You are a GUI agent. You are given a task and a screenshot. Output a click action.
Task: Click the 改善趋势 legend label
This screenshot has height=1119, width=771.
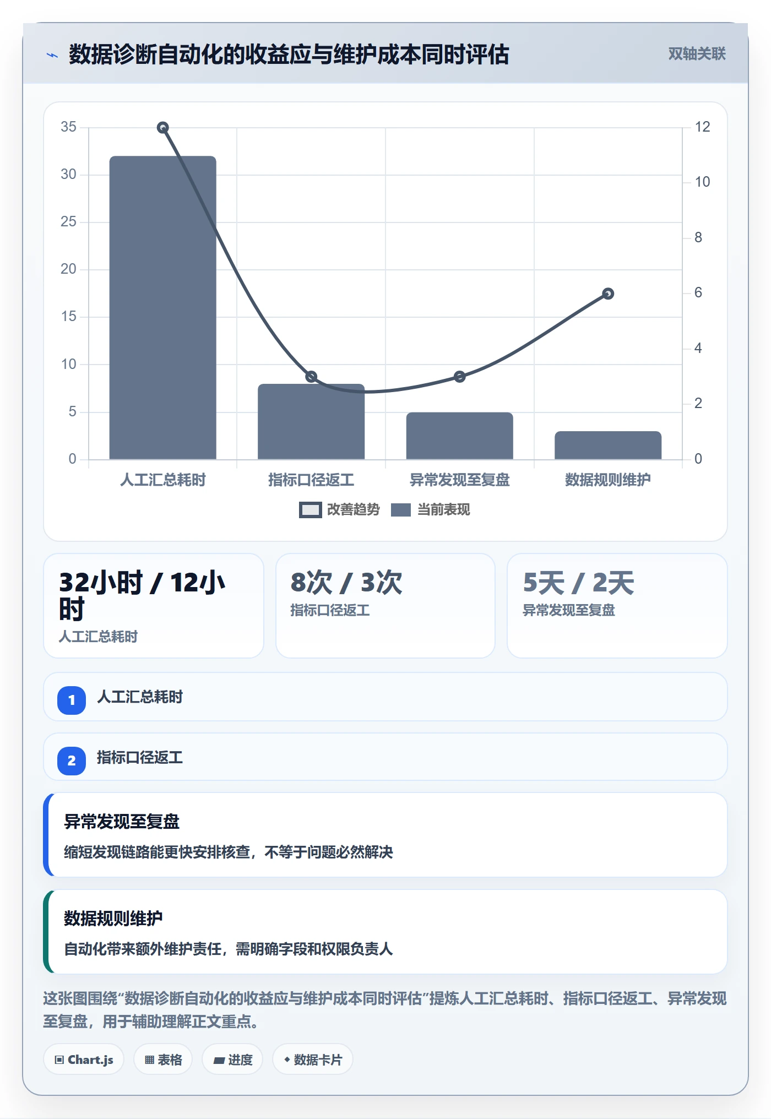tap(353, 510)
